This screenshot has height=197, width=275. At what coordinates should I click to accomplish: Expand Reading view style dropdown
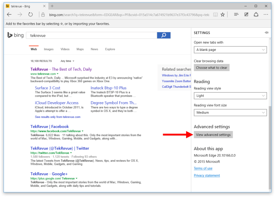(230, 96)
